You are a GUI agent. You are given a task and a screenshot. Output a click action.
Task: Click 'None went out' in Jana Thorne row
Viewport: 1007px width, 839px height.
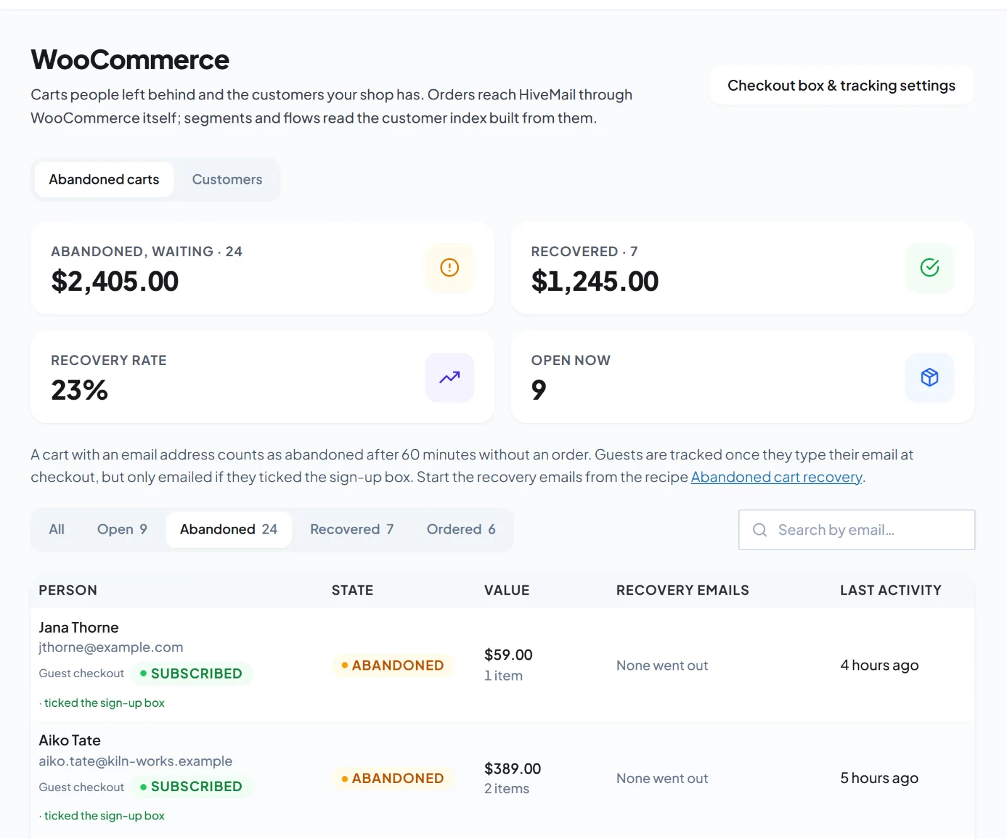click(x=662, y=665)
